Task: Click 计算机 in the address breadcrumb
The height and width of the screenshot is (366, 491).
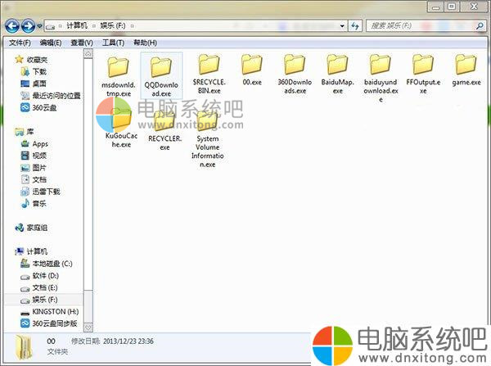Action: pyautogui.click(x=77, y=25)
